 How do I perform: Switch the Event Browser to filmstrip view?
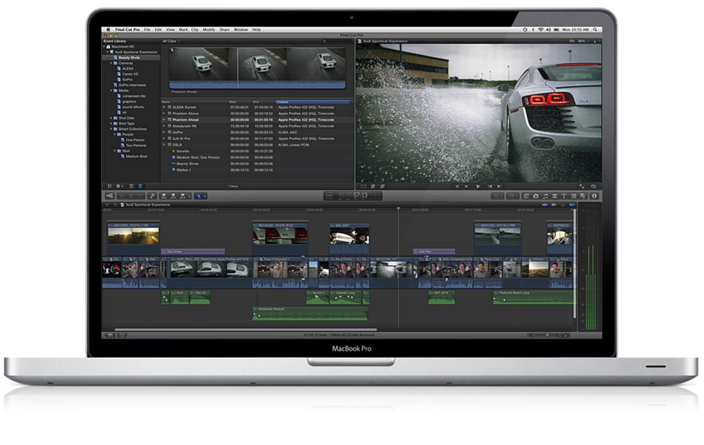(x=131, y=186)
